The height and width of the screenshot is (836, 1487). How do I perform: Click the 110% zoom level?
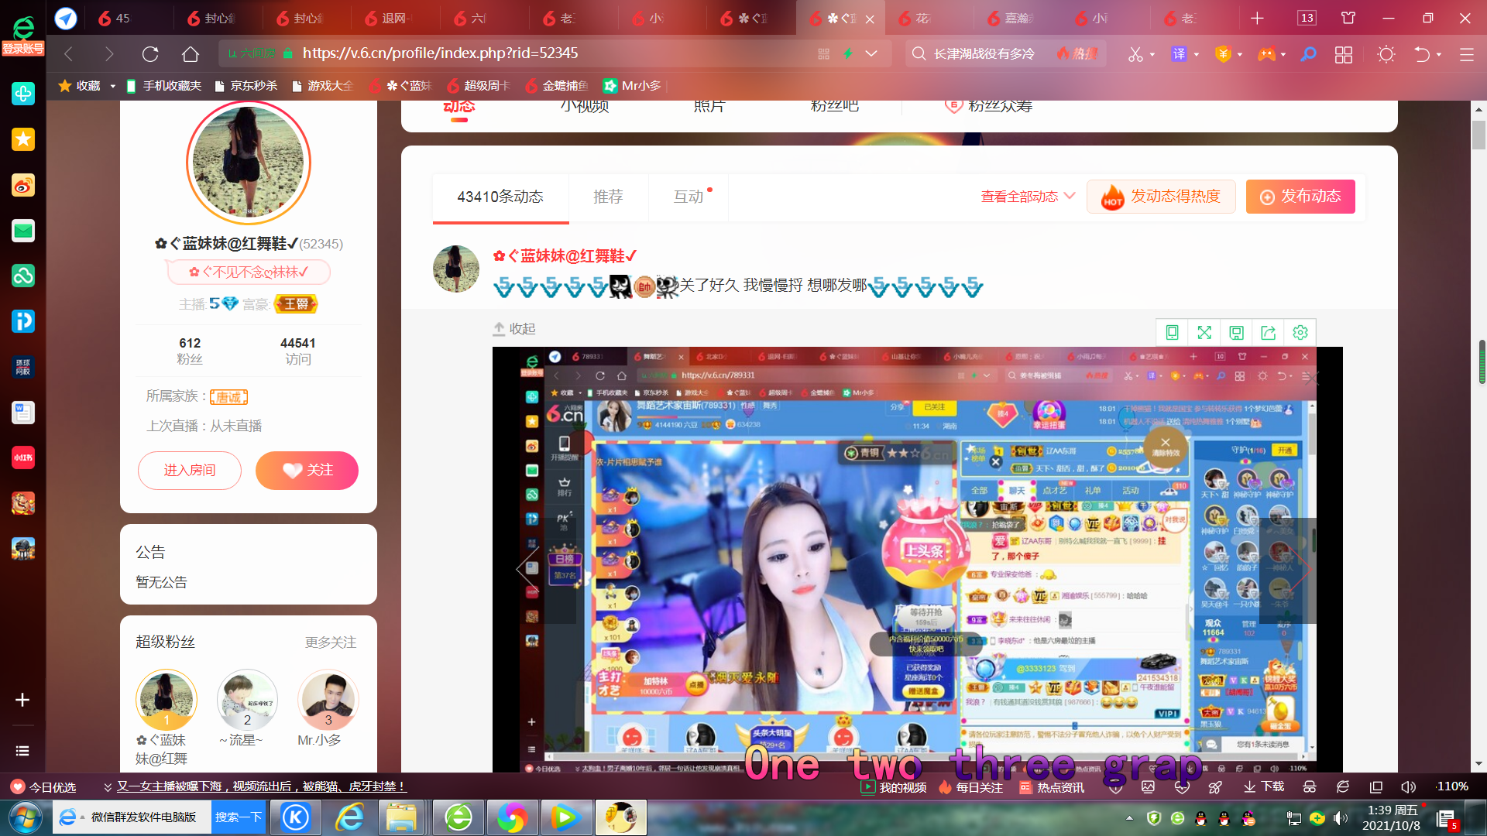[x=1452, y=786]
